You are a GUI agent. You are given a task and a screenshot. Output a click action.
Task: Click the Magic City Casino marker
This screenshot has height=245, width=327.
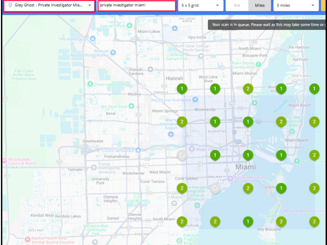point(192,149)
